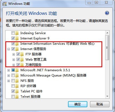
Task: Click the 确定 button
Action: tap(78, 104)
